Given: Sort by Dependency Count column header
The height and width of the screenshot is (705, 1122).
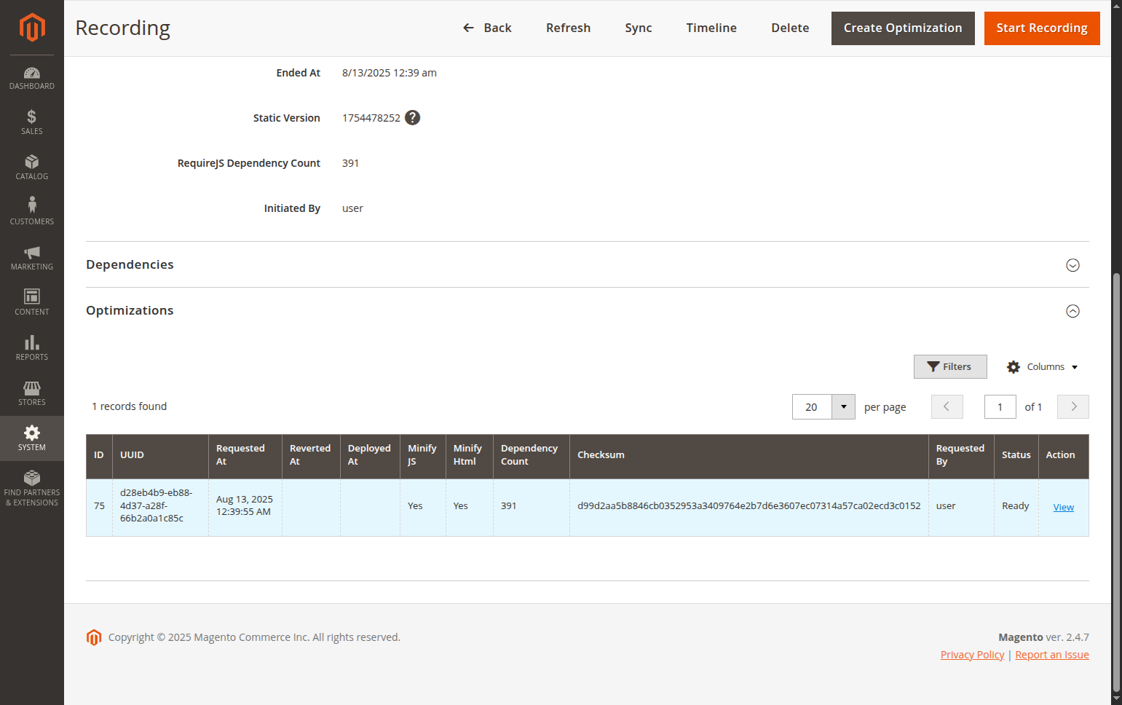Looking at the screenshot, I should pyautogui.click(x=532, y=455).
